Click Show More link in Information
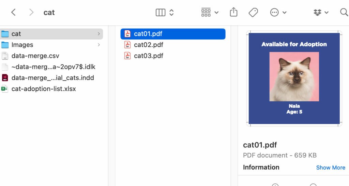This screenshot has height=186, width=349. (x=330, y=168)
